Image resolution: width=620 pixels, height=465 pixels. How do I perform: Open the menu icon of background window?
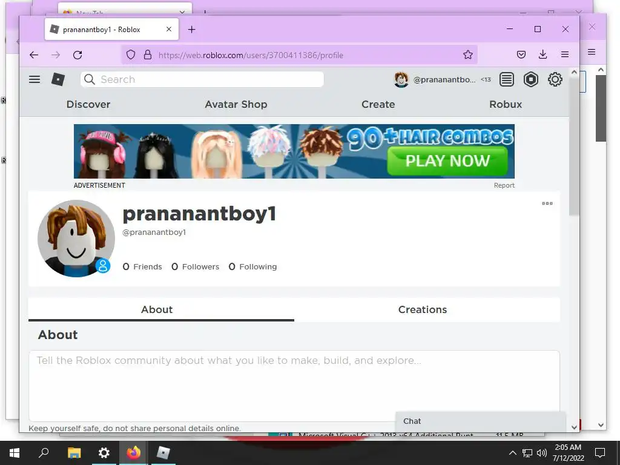coord(592,52)
